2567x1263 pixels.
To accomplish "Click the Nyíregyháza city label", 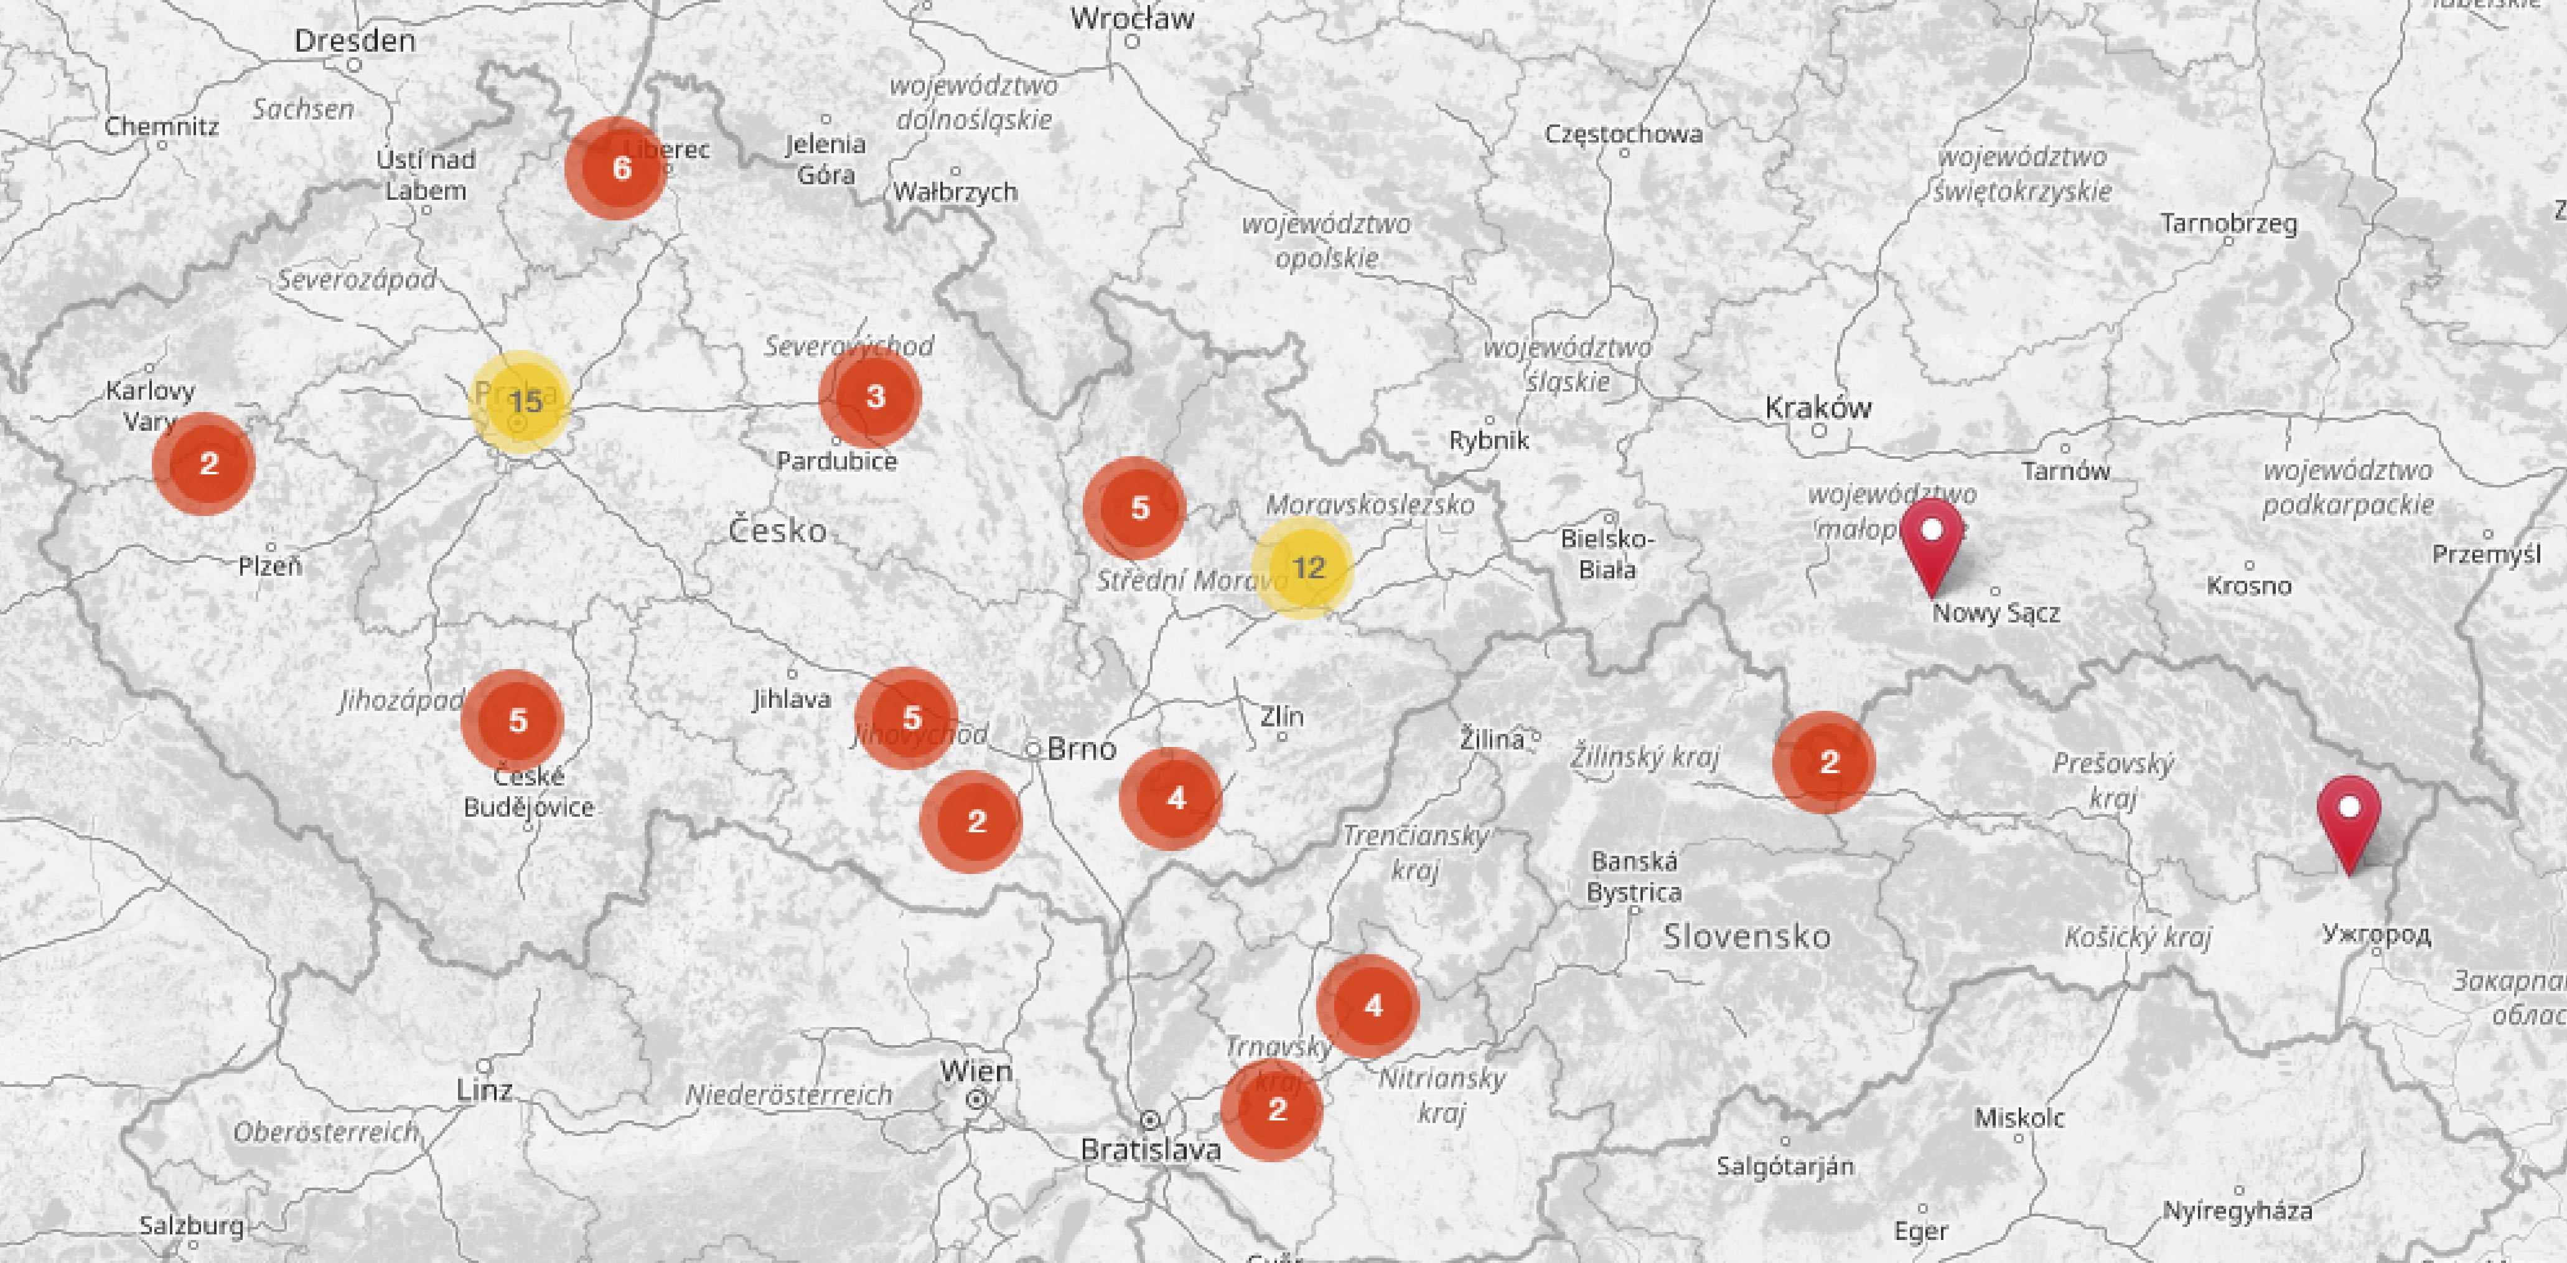I will pyautogui.click(x=2237, y=1210).
